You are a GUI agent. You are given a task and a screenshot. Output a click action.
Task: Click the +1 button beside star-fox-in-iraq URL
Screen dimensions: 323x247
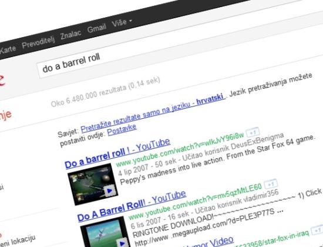(317, 230)
